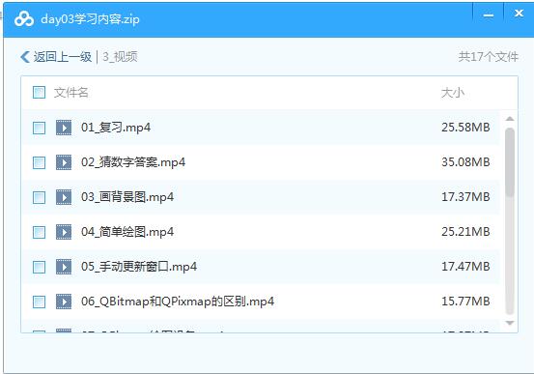
Task: Click the video icon for 06_QBitmap和QPixmap的区别.mp4
Action: click(64, 302)
